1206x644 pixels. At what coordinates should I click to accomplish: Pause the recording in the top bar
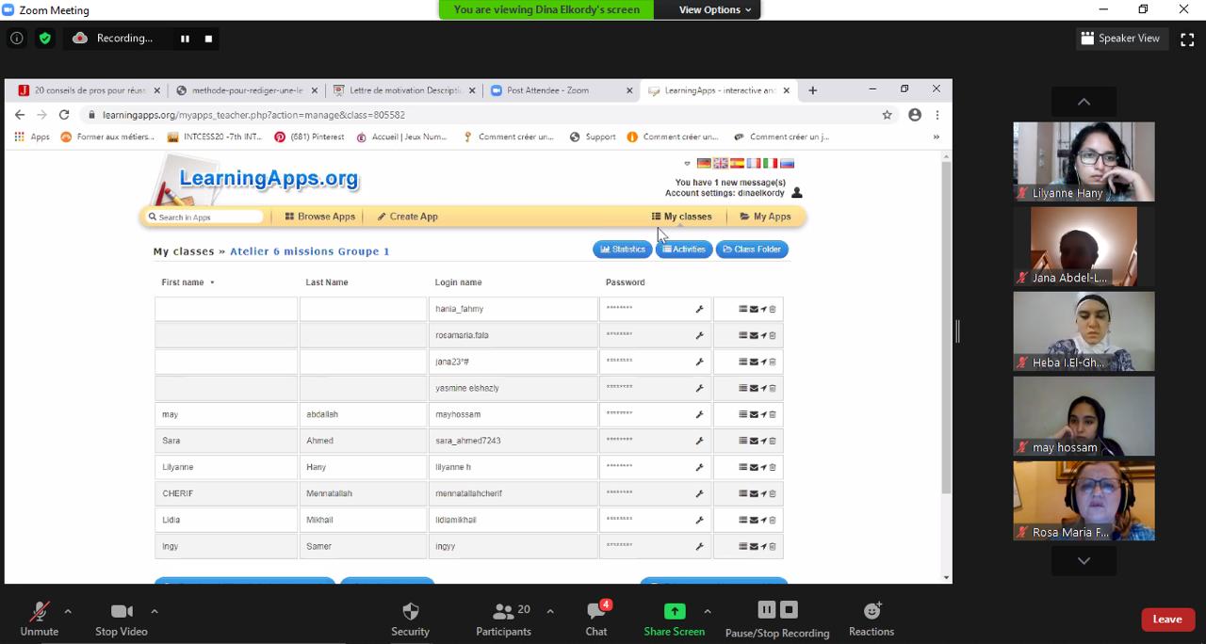click(x=185, y=39)
